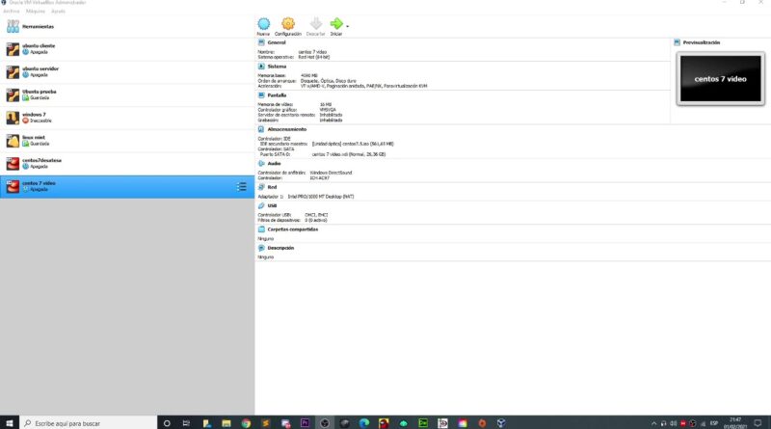
Task: Click the centos7desatesa red hat icon
Action: pyautogui.click(x=13, y=163)
